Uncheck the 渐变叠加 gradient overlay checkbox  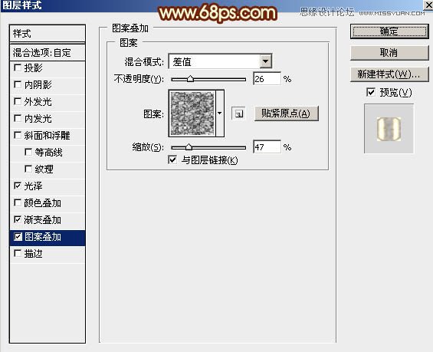click(18, 219)
